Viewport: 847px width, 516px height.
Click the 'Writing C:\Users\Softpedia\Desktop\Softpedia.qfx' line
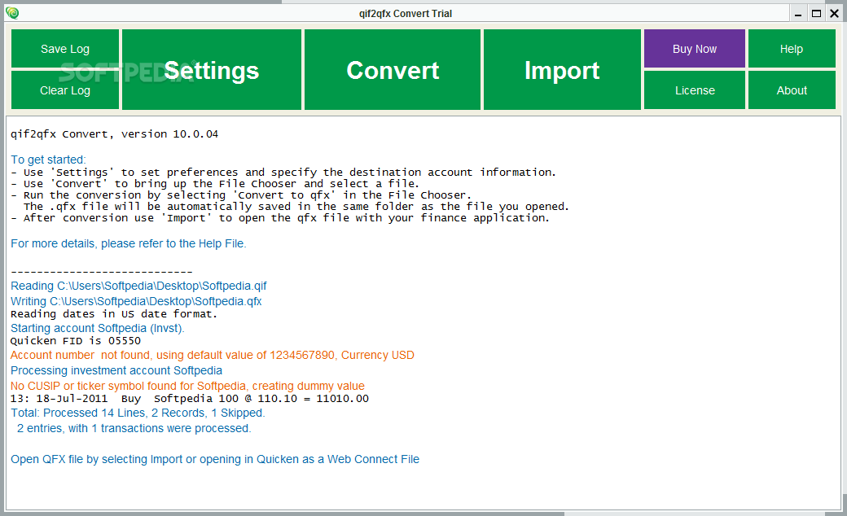tap(136, 301)
